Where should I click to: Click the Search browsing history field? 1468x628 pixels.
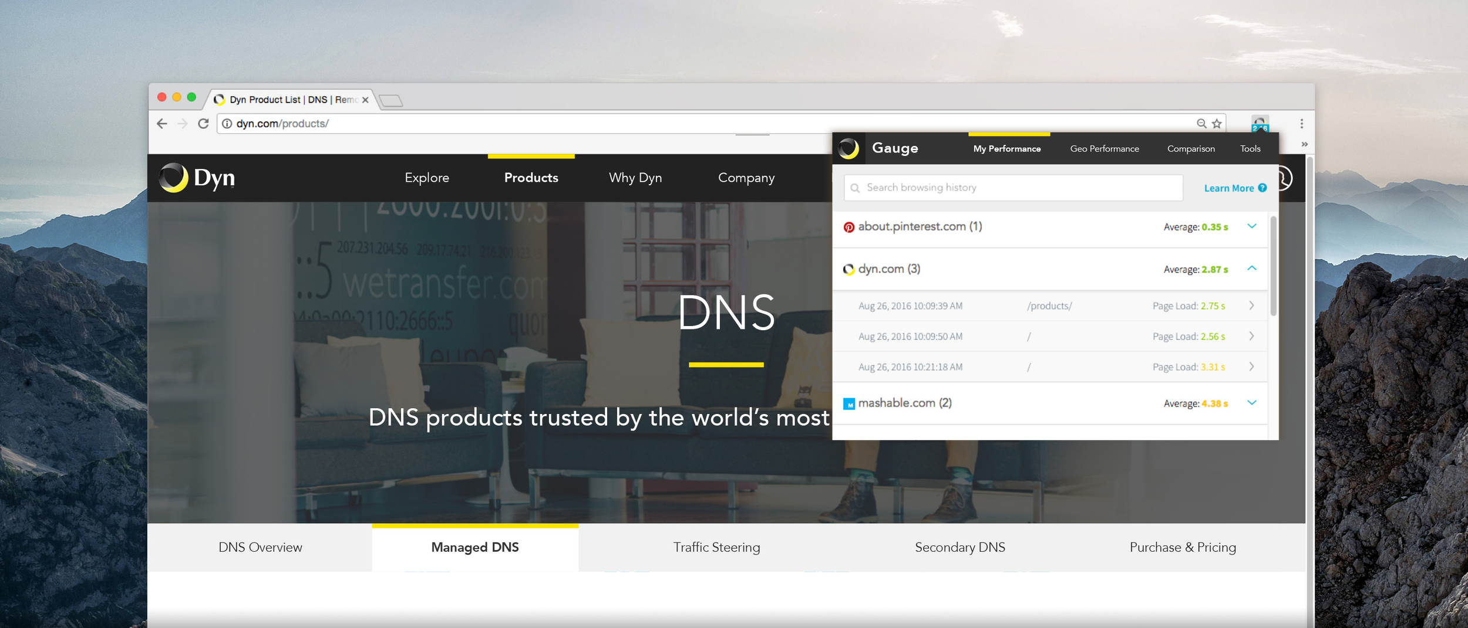(1014, 188)
